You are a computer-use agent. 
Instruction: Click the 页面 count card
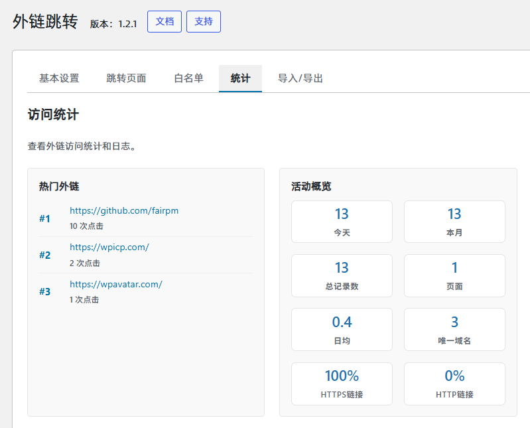[454, 275]
